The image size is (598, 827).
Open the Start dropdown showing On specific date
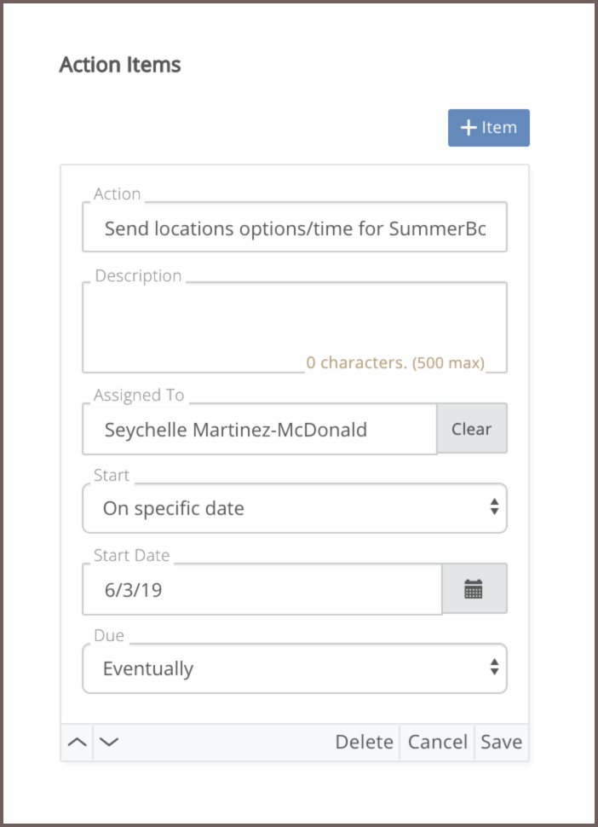point(295,508)
